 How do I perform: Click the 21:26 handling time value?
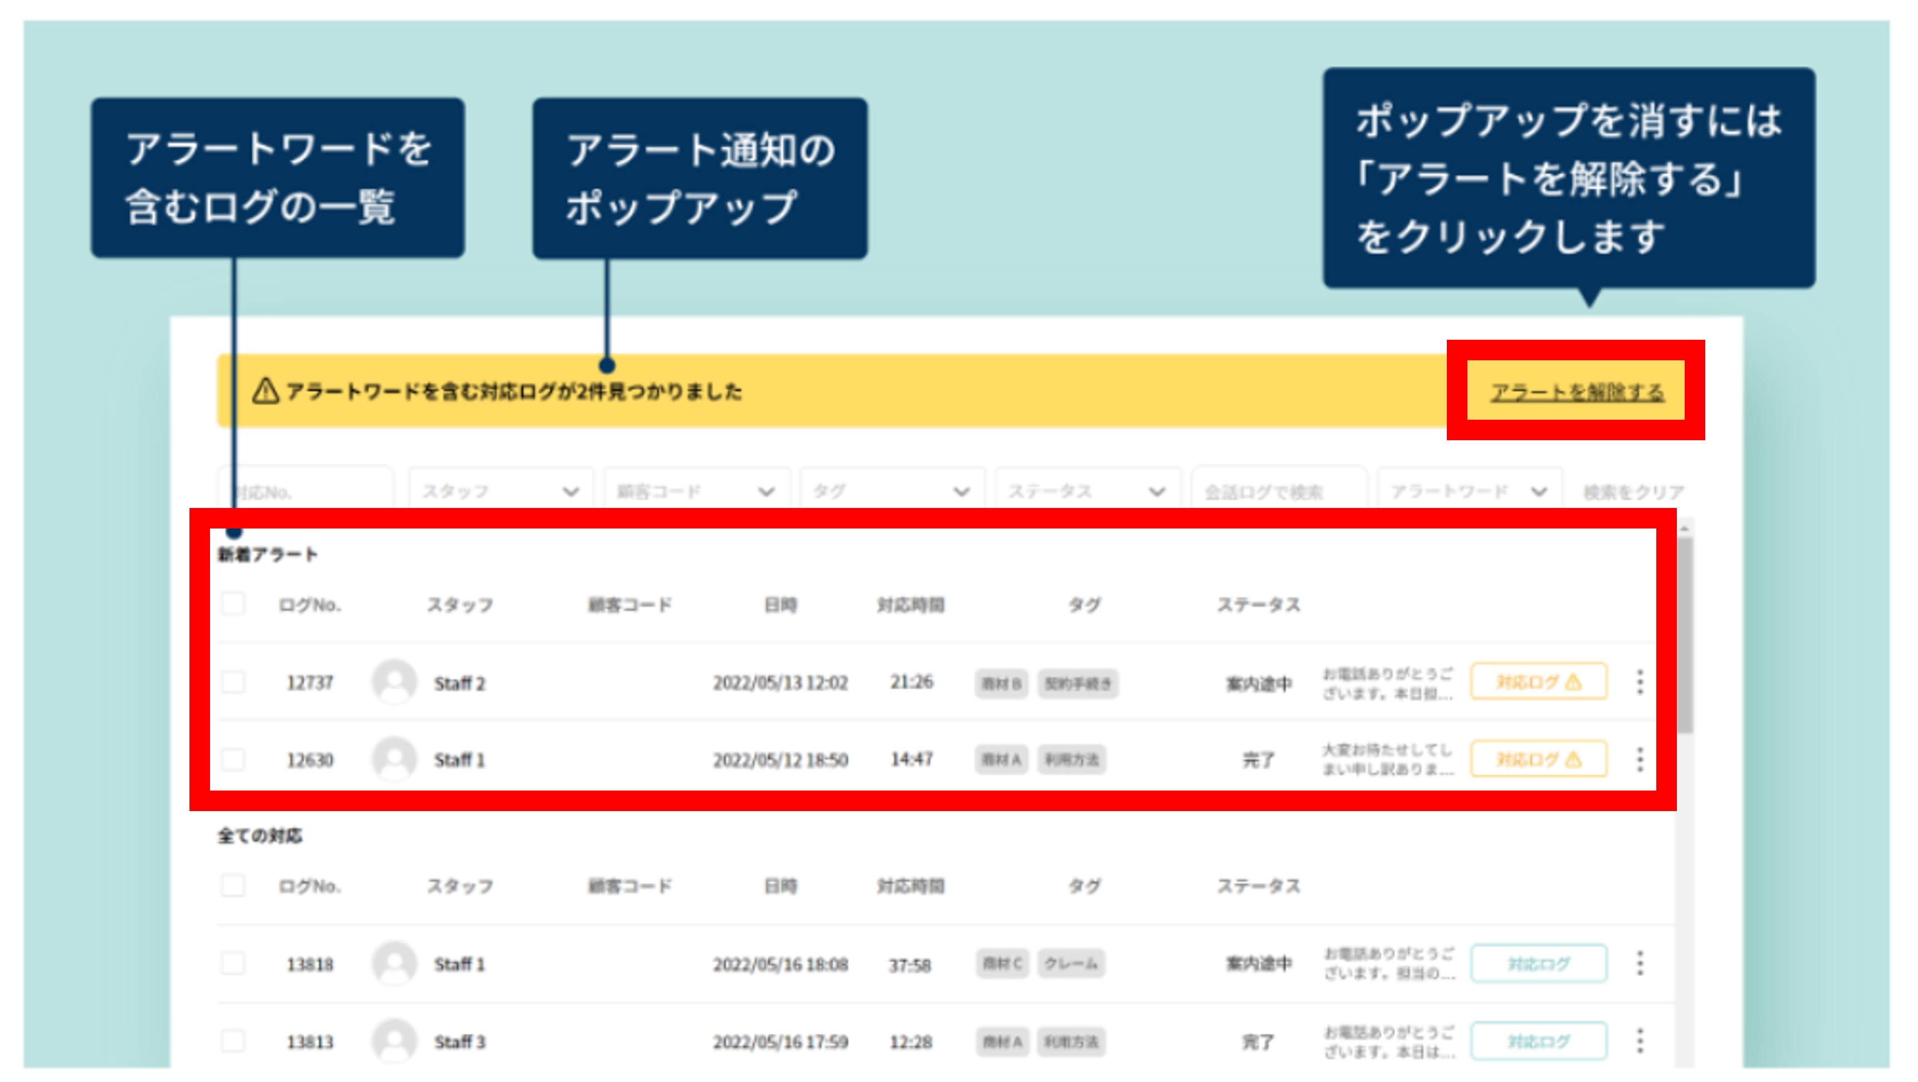coord(911,682)
